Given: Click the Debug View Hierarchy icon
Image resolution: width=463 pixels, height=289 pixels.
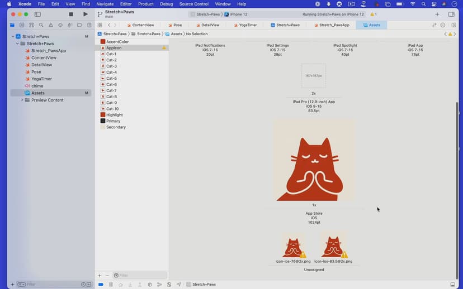Looking at the screenshot, I should (x=149, y=285).
